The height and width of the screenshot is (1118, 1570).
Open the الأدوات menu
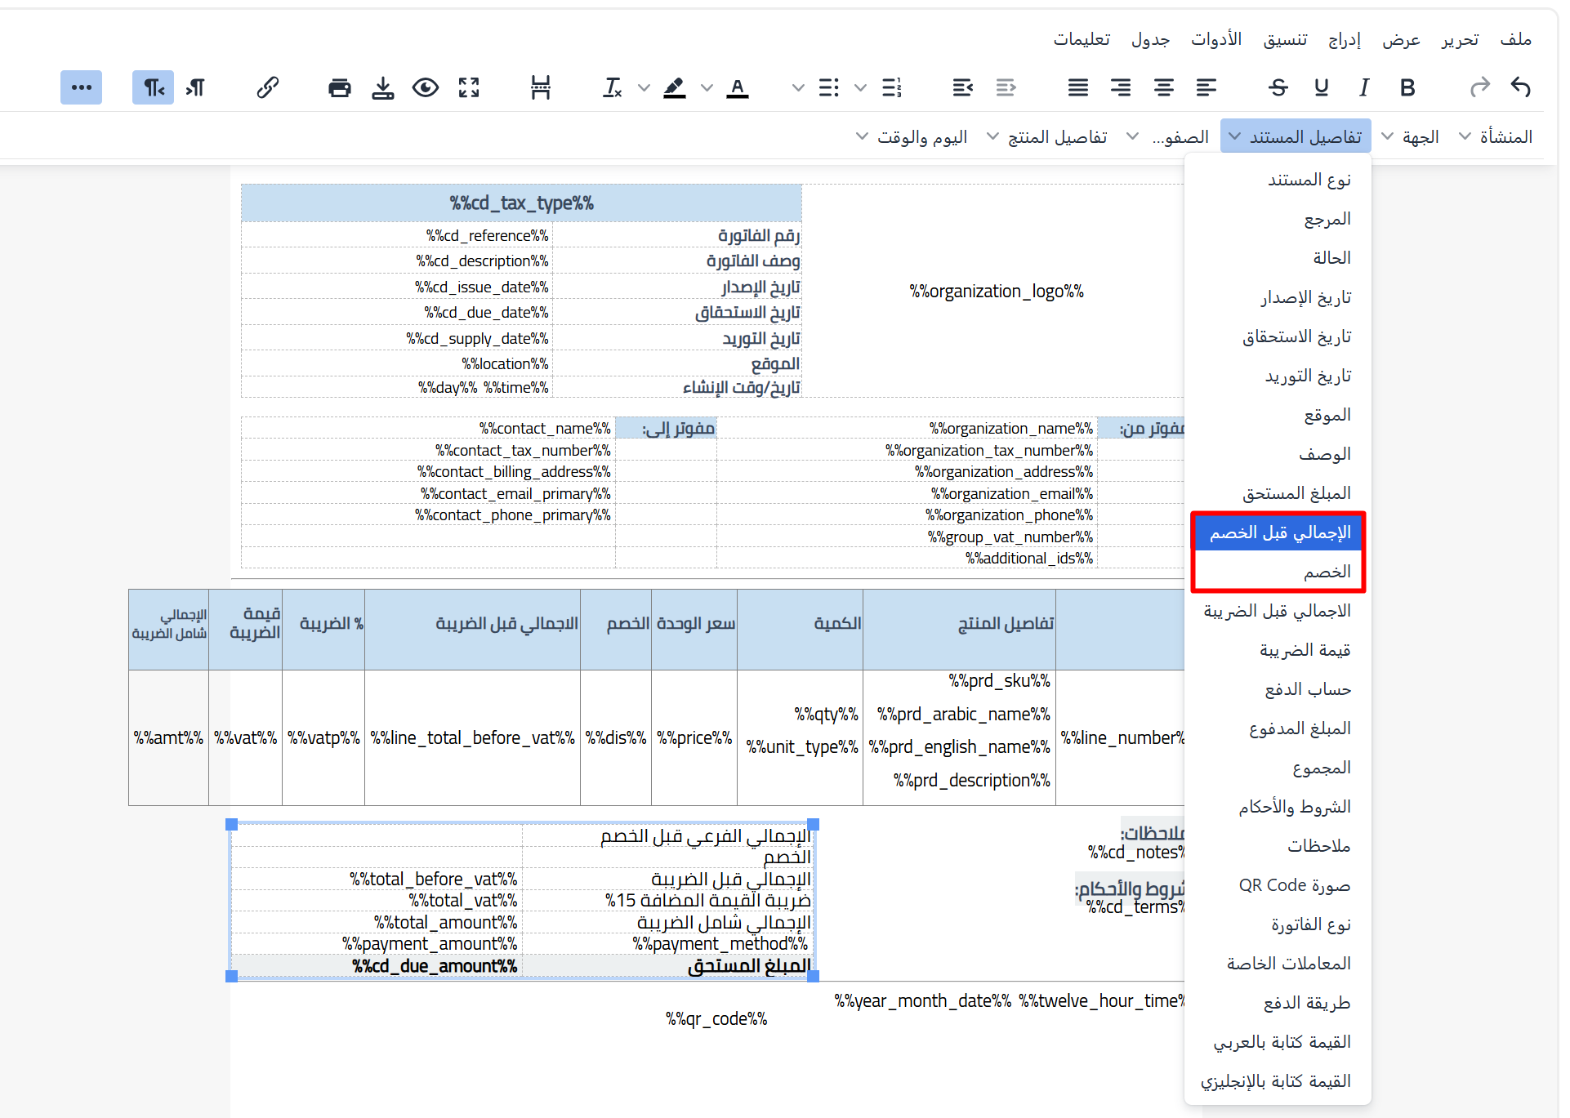click(1215, 39)
